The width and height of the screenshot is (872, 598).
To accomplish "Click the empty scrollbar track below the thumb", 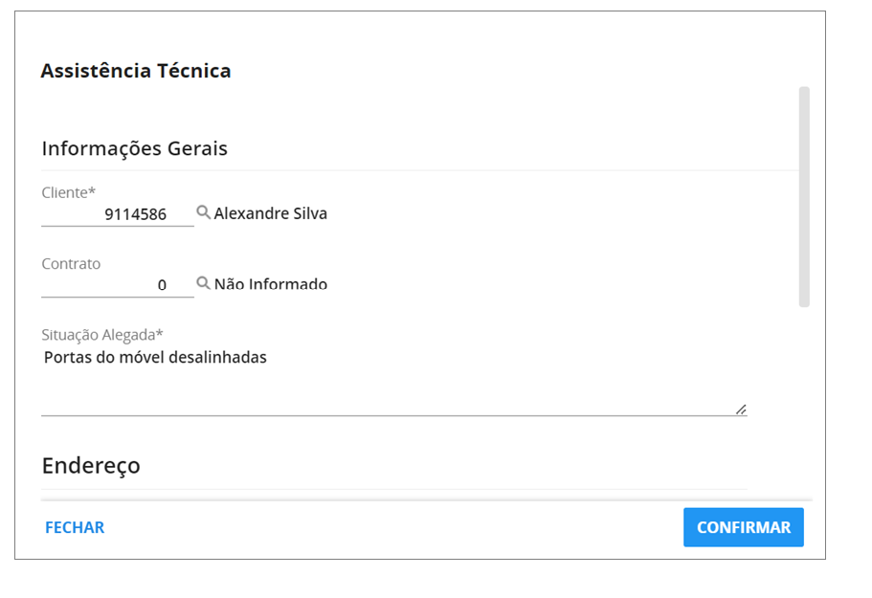I will 804,400.
